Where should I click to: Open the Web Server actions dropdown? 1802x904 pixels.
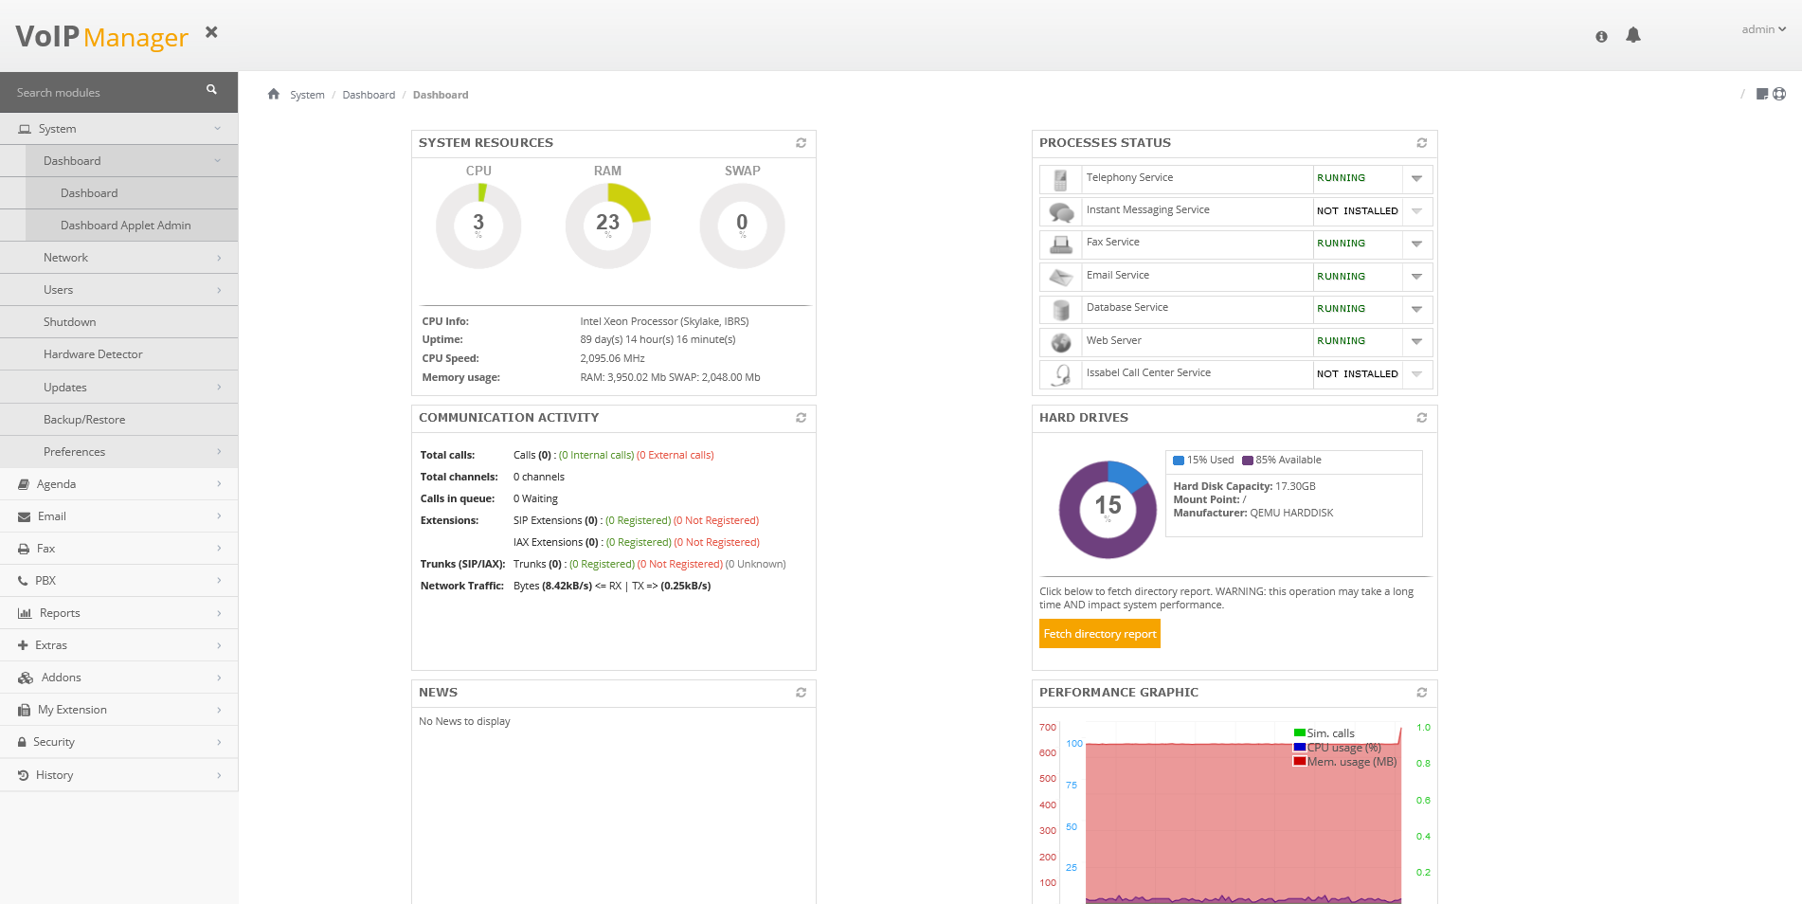pyautogui.click(x=1416, y=341)
